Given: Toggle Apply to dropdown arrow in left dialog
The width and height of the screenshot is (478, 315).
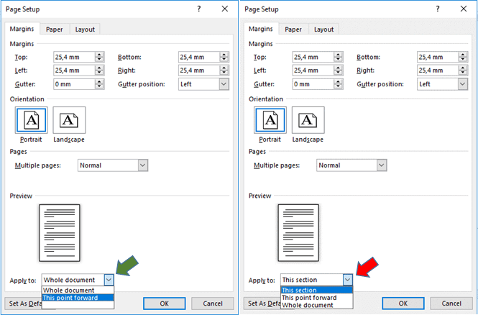Looking at the screenshot, I should [109, 280].
